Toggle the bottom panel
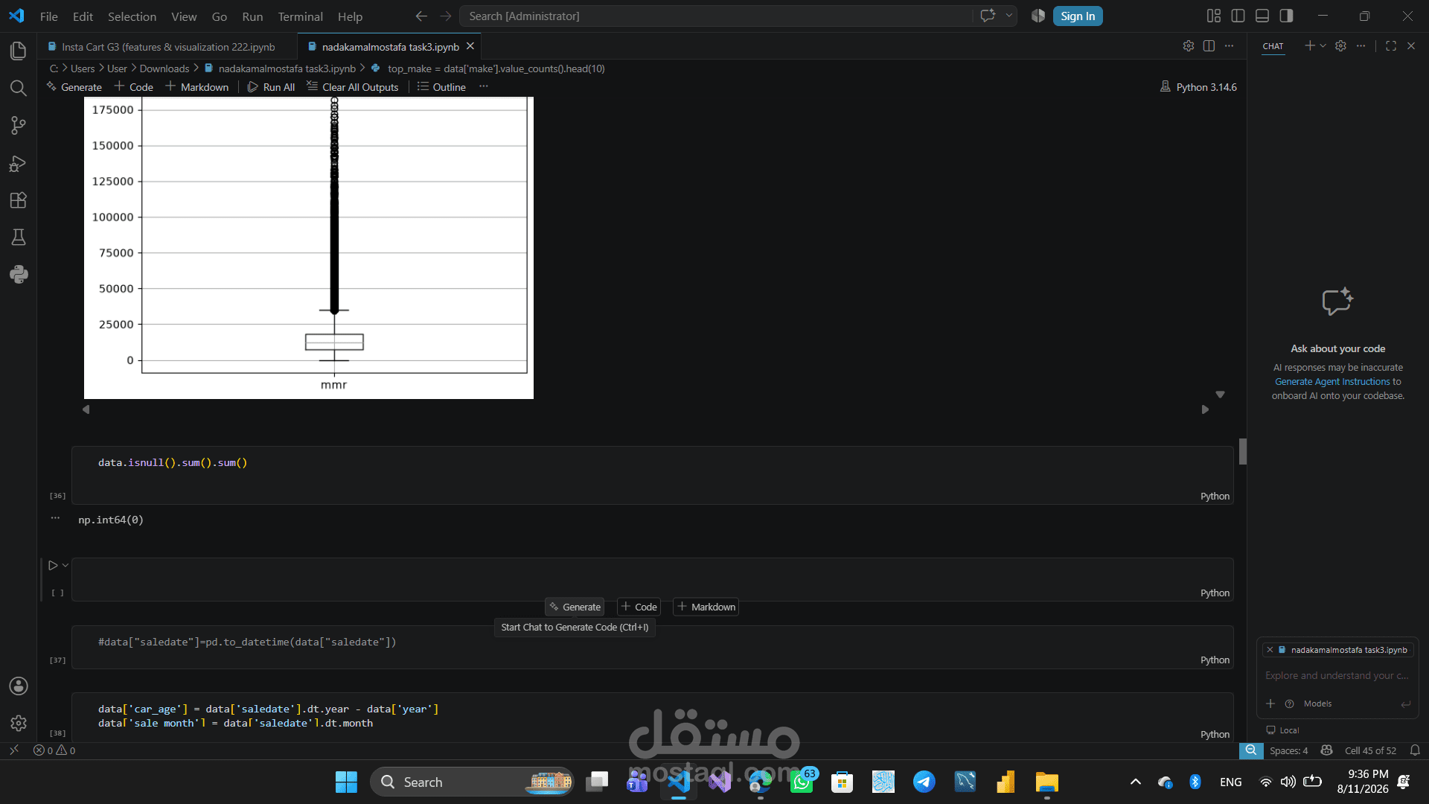This screenshot has height=804, width=1429. 1262,16
